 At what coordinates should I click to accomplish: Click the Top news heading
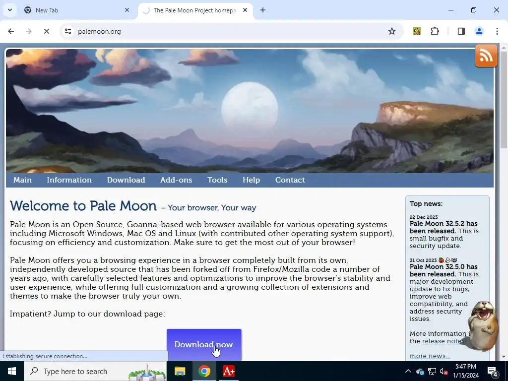point(426,203)
